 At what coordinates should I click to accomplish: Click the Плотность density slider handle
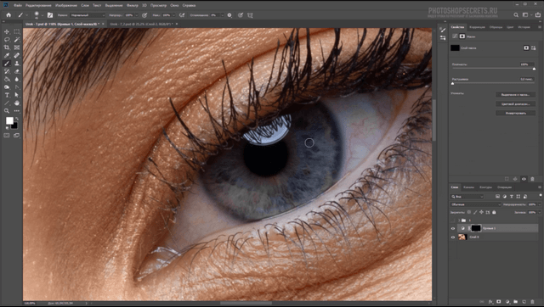coord(534,69)
